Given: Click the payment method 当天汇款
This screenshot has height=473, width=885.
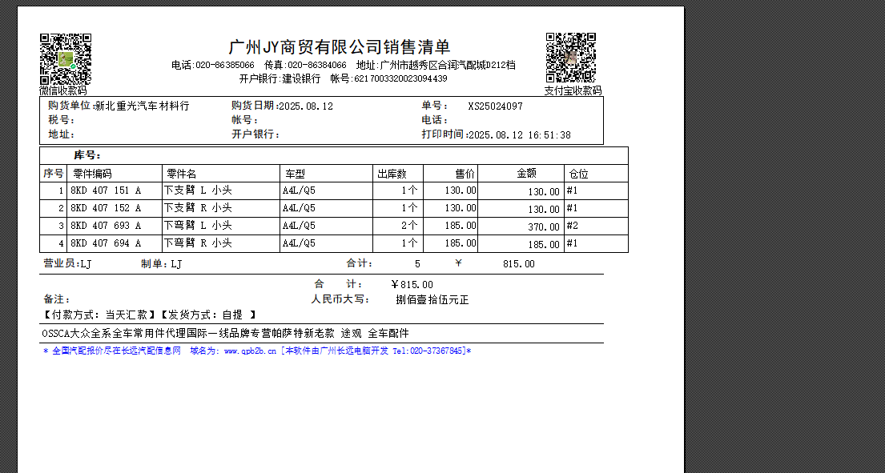Looking at the screenshot, I should [x=127, y=315].
